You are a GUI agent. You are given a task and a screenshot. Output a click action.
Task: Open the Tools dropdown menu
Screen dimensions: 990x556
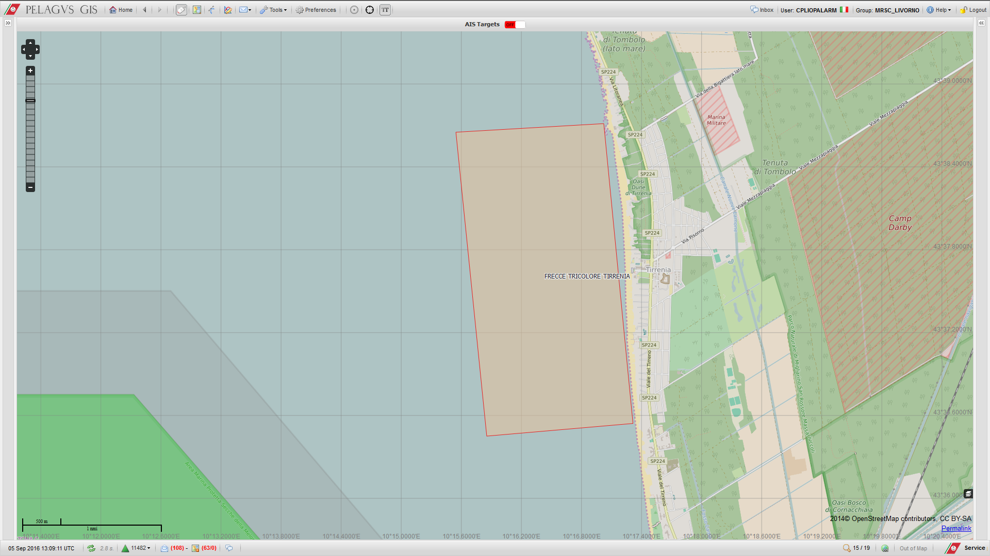click(x=273, y=10)
